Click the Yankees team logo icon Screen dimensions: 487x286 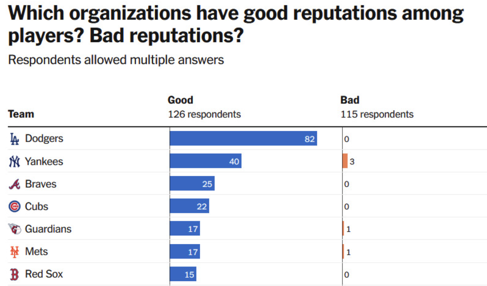pos(14,161)
